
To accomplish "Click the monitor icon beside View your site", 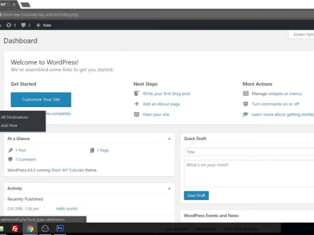I will [137, 114].
